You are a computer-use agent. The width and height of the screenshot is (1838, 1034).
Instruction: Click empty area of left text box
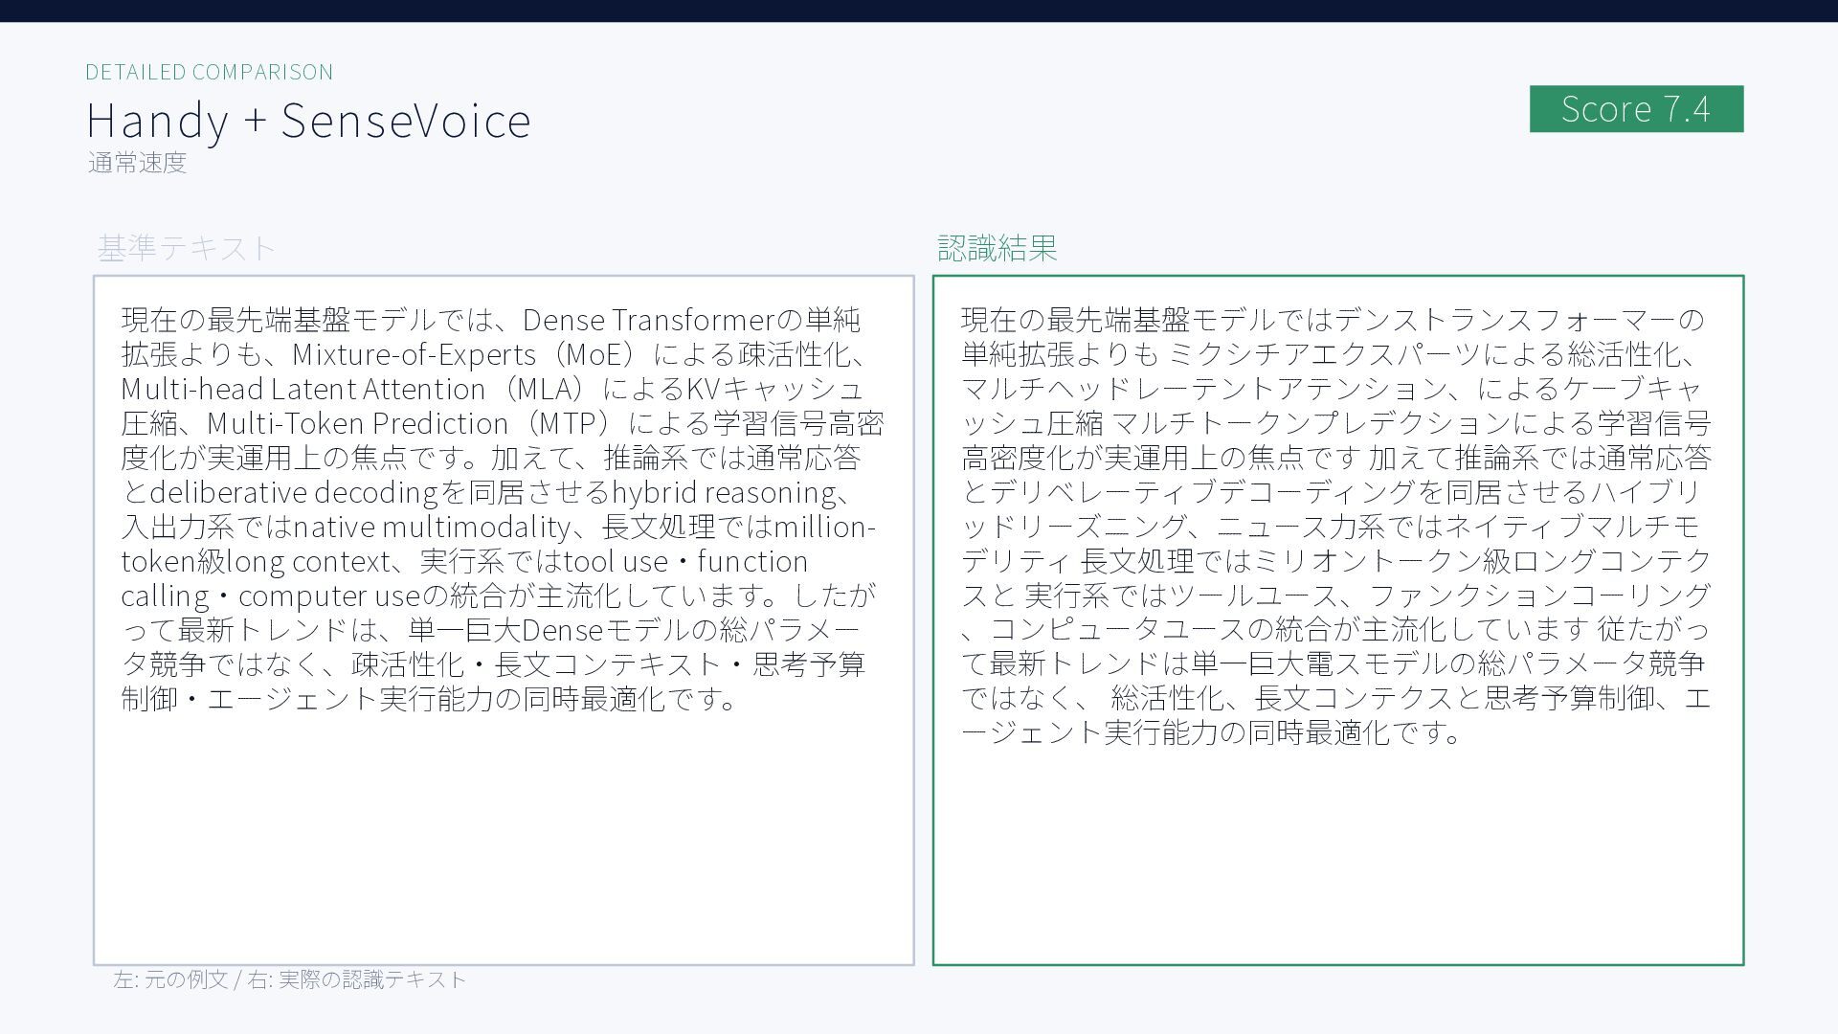pos(503,843)
